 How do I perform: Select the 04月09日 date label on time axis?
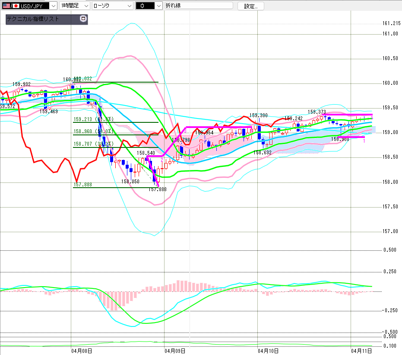click(x=174, y=350)
